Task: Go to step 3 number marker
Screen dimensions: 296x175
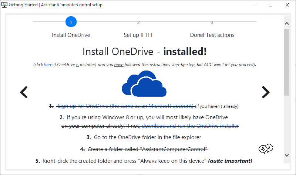Action: (x=212, y=22)
